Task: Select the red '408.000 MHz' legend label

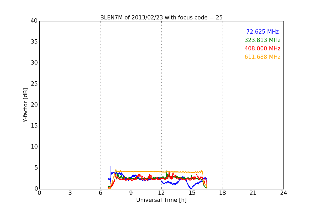Action: 262,49
